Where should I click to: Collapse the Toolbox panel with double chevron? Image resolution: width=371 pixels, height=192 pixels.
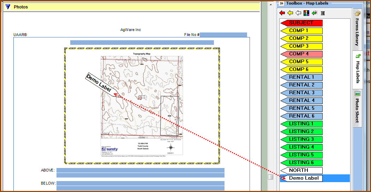coord(281,4)
